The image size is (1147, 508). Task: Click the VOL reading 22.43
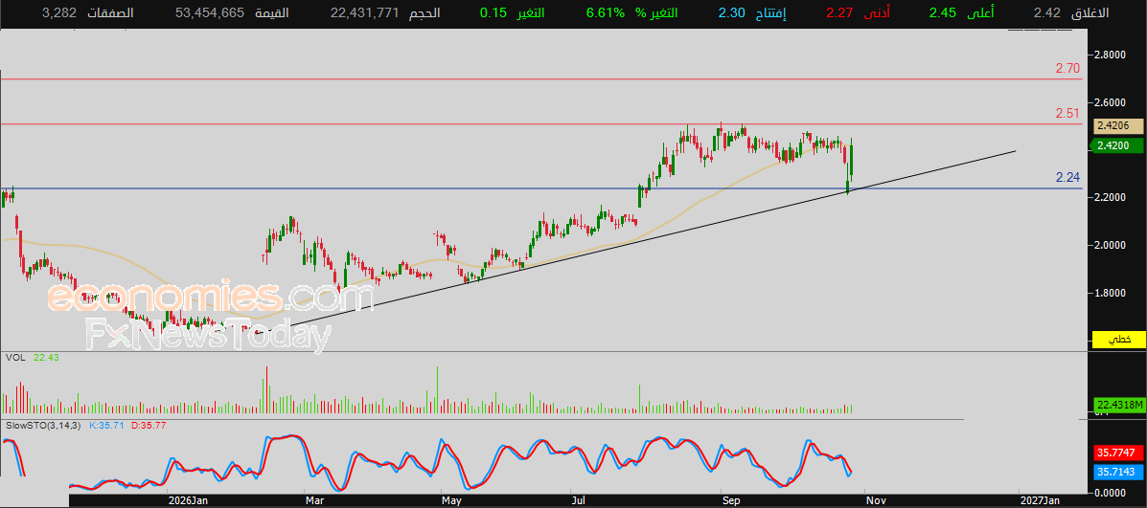click(45, 357)
